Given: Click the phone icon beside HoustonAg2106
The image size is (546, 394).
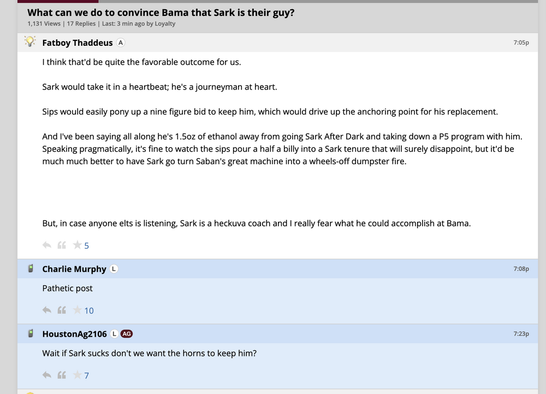Looking at the screenshot, I should tap(31, 333).
